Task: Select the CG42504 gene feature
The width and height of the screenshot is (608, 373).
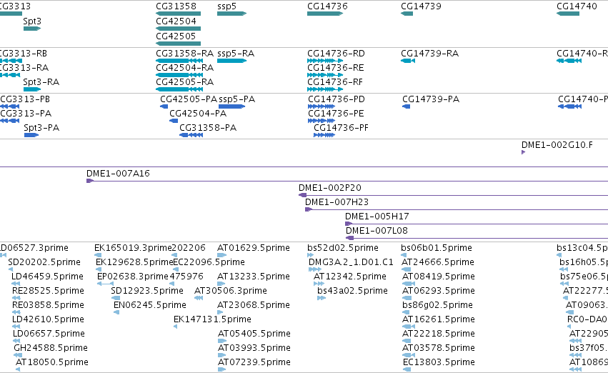Action: click(179, 29)
